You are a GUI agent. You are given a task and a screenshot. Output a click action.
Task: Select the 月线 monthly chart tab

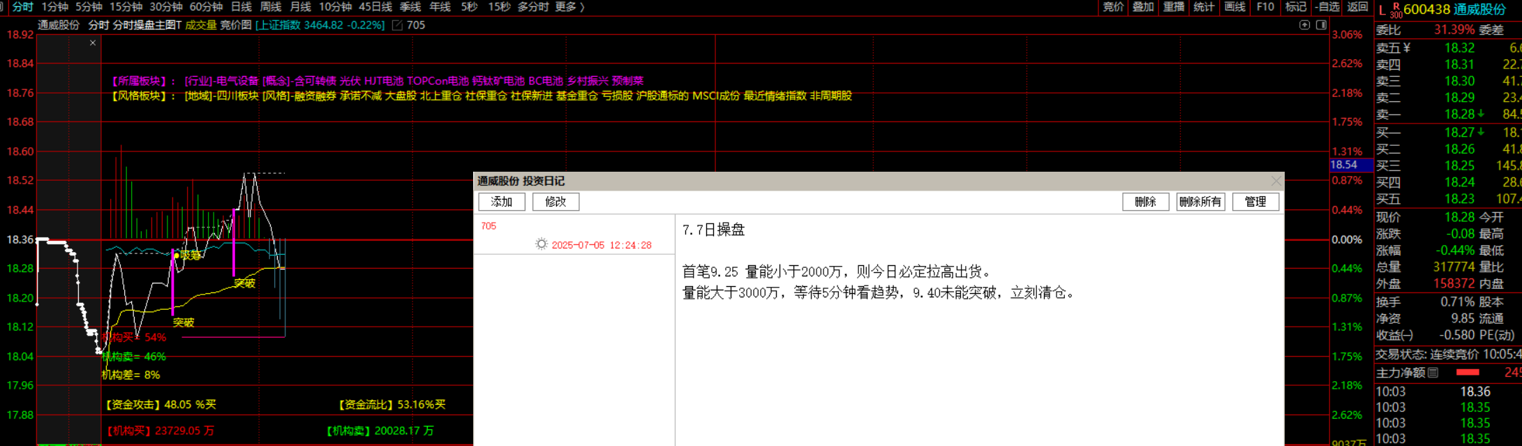(300, 7)
